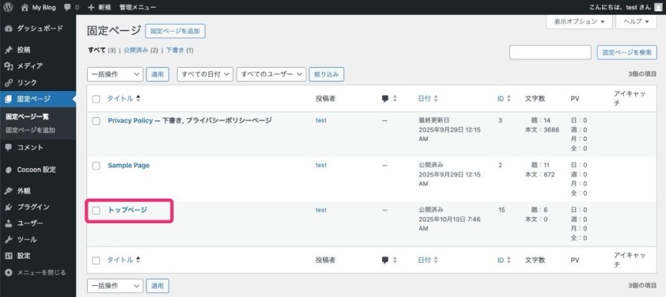Check the Privacy Policy row checkbox
The image size is (666, 297).
click(x=96, y=121)
